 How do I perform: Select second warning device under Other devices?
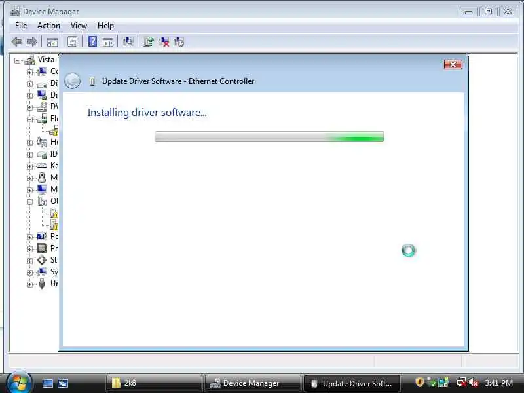point(54,225)
